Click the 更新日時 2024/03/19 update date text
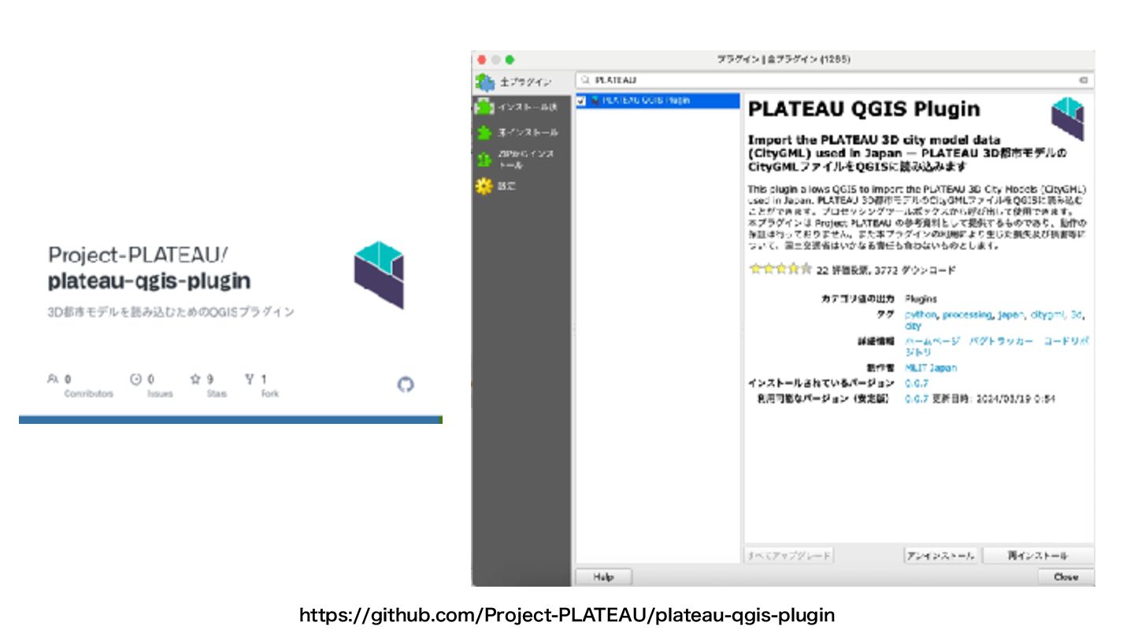This screenshot has width=1134, height=637. 994,400
